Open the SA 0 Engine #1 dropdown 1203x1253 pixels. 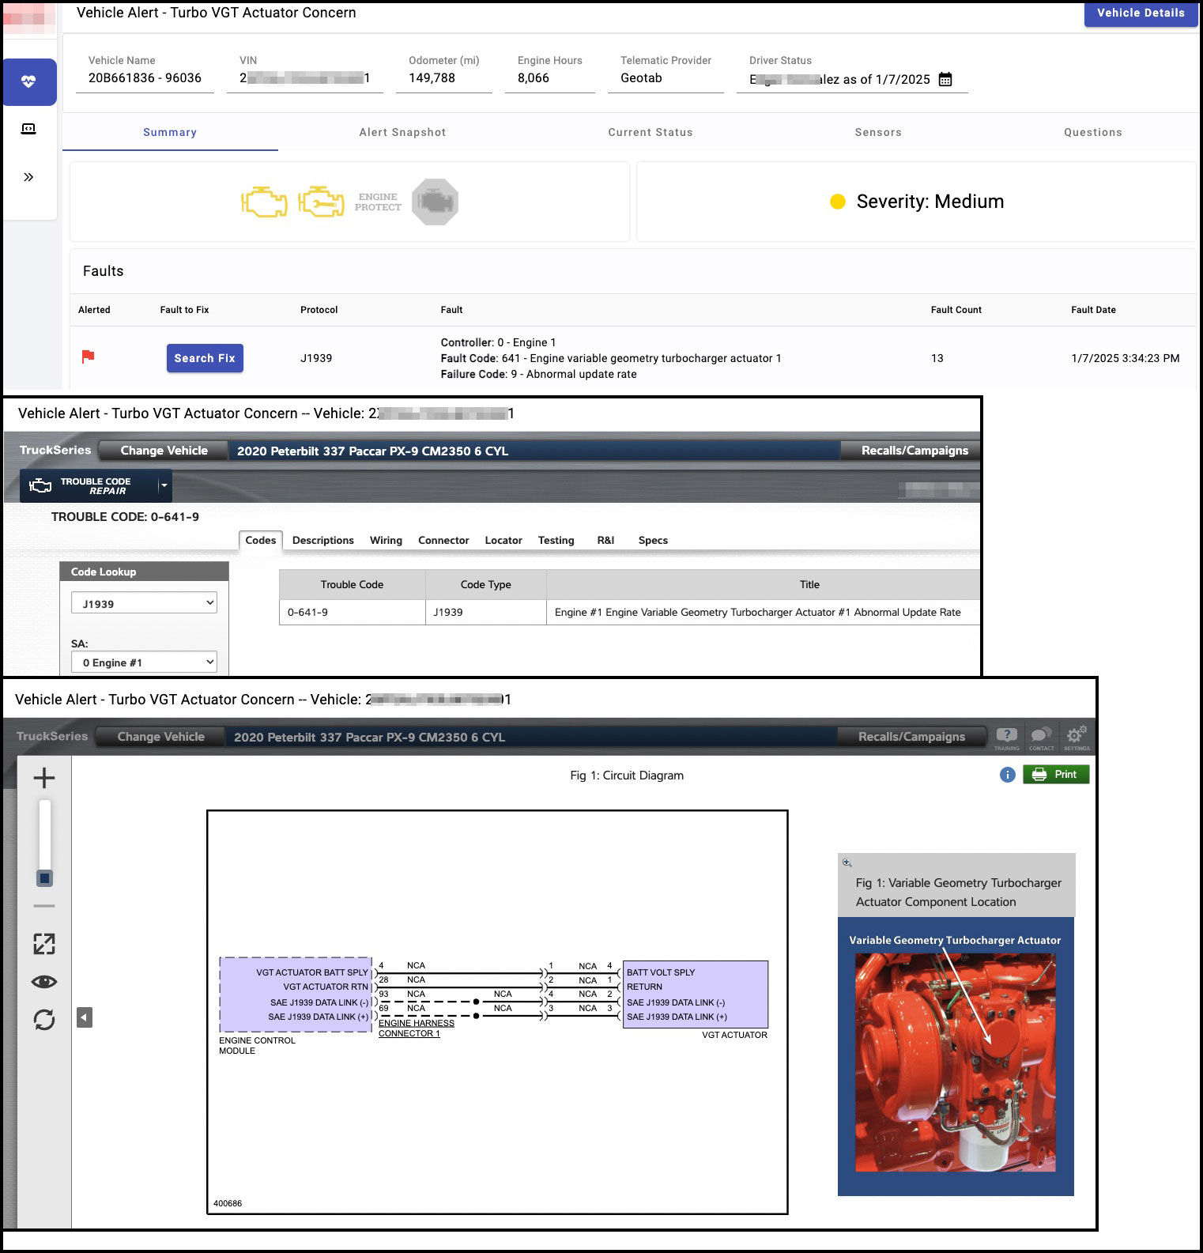tap(144, 662)
